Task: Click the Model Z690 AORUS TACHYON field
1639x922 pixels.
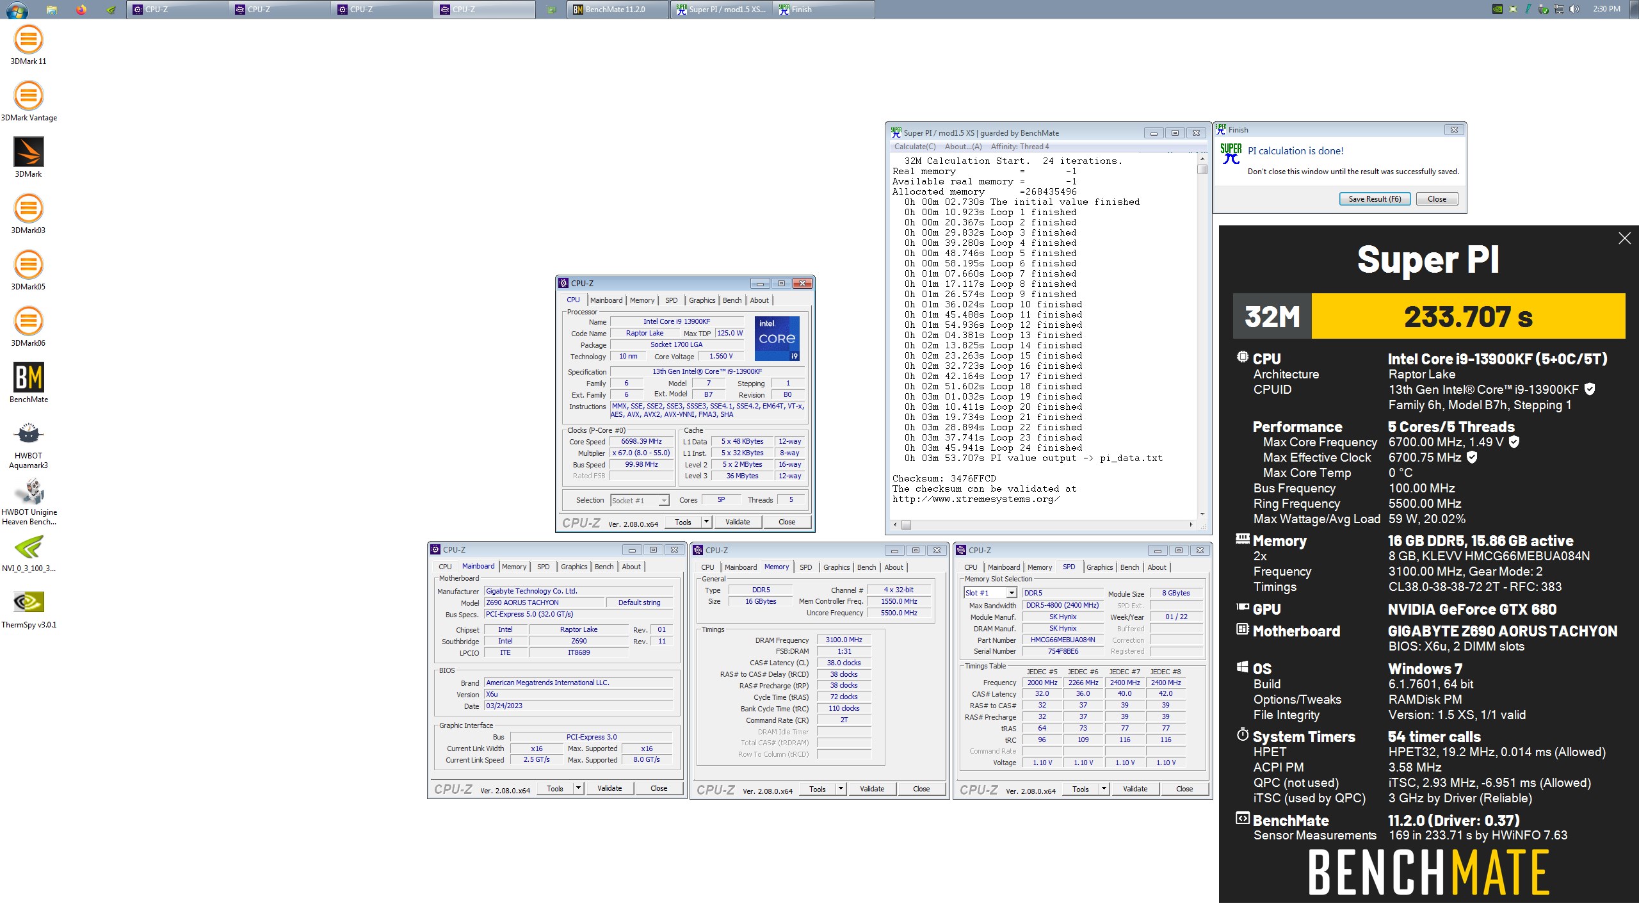Action: pyautogui.click(x=544, y=603)
